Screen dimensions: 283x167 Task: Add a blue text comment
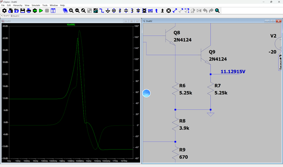point(156,11)
